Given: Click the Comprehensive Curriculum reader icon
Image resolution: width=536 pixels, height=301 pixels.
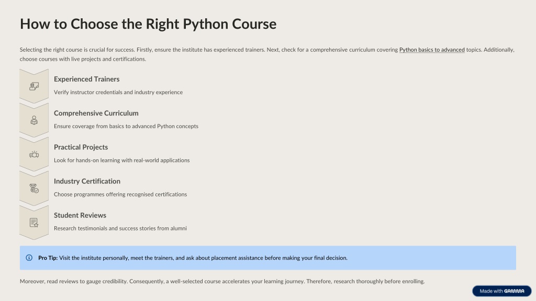Looking at the screenshot, I should 34,120.
